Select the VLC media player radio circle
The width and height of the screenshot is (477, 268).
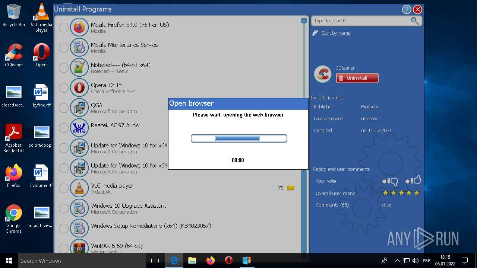(64, 188)
